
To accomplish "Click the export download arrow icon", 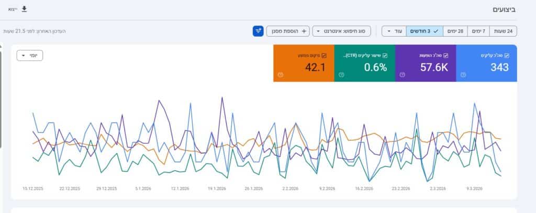I will tap(24, 9).
